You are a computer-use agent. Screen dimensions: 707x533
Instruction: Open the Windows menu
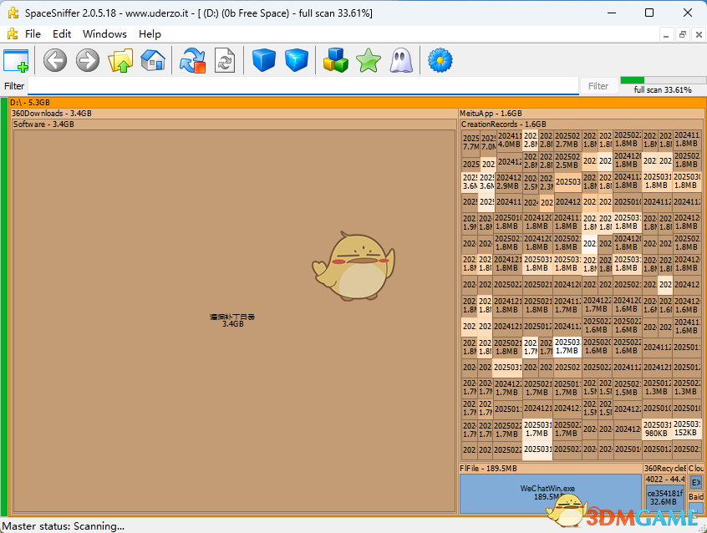[x=104, y=34]
